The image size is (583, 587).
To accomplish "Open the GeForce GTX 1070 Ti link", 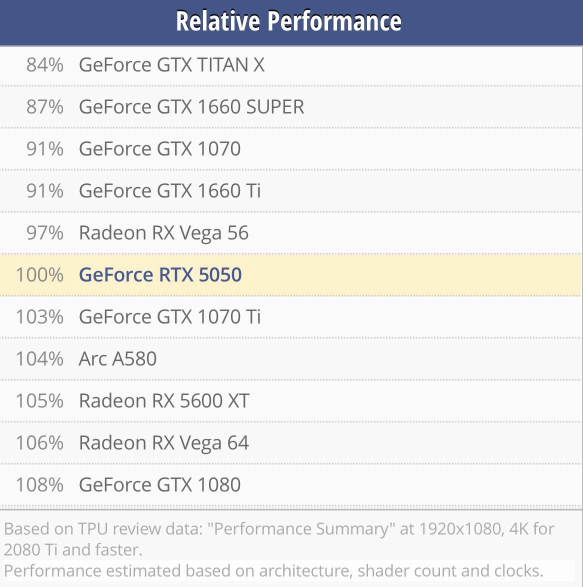I will click(169, 317).
